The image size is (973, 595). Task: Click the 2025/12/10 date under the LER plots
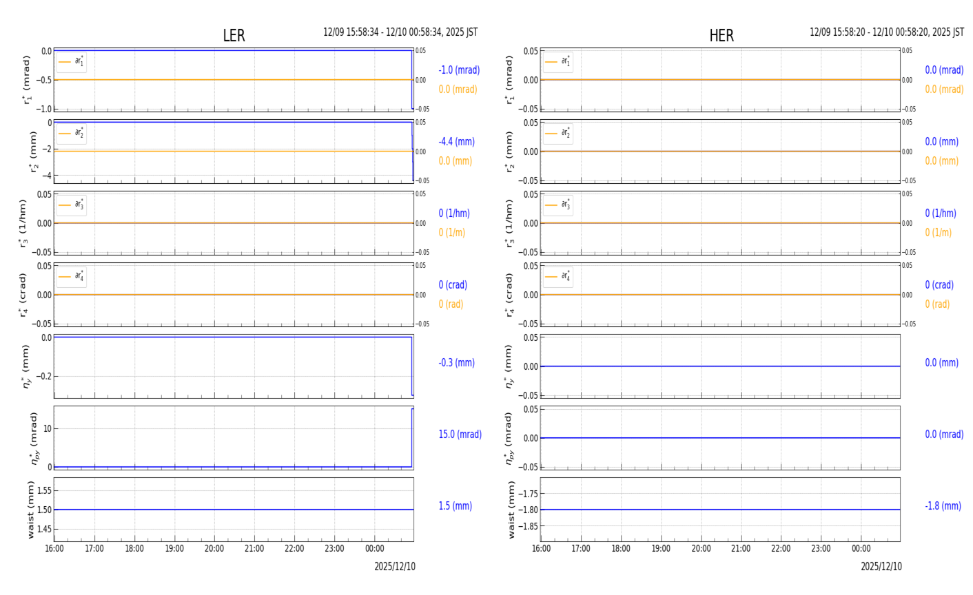395,567
